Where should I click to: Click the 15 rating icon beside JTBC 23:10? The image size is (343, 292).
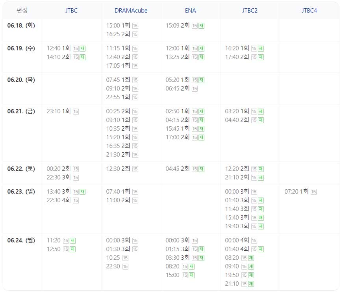pyautogui.click(x=76, y=111)
